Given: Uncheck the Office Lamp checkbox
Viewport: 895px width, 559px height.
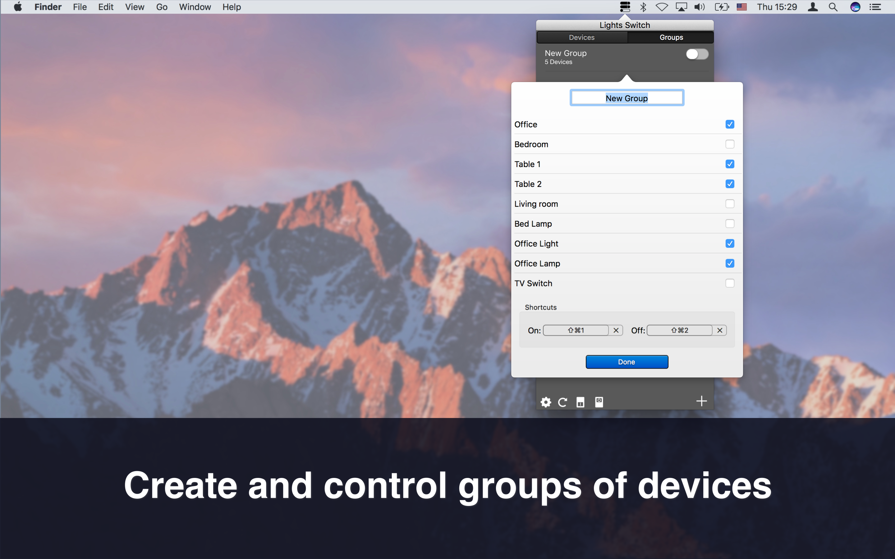Looking at the screenshot, I should [729, 264].
